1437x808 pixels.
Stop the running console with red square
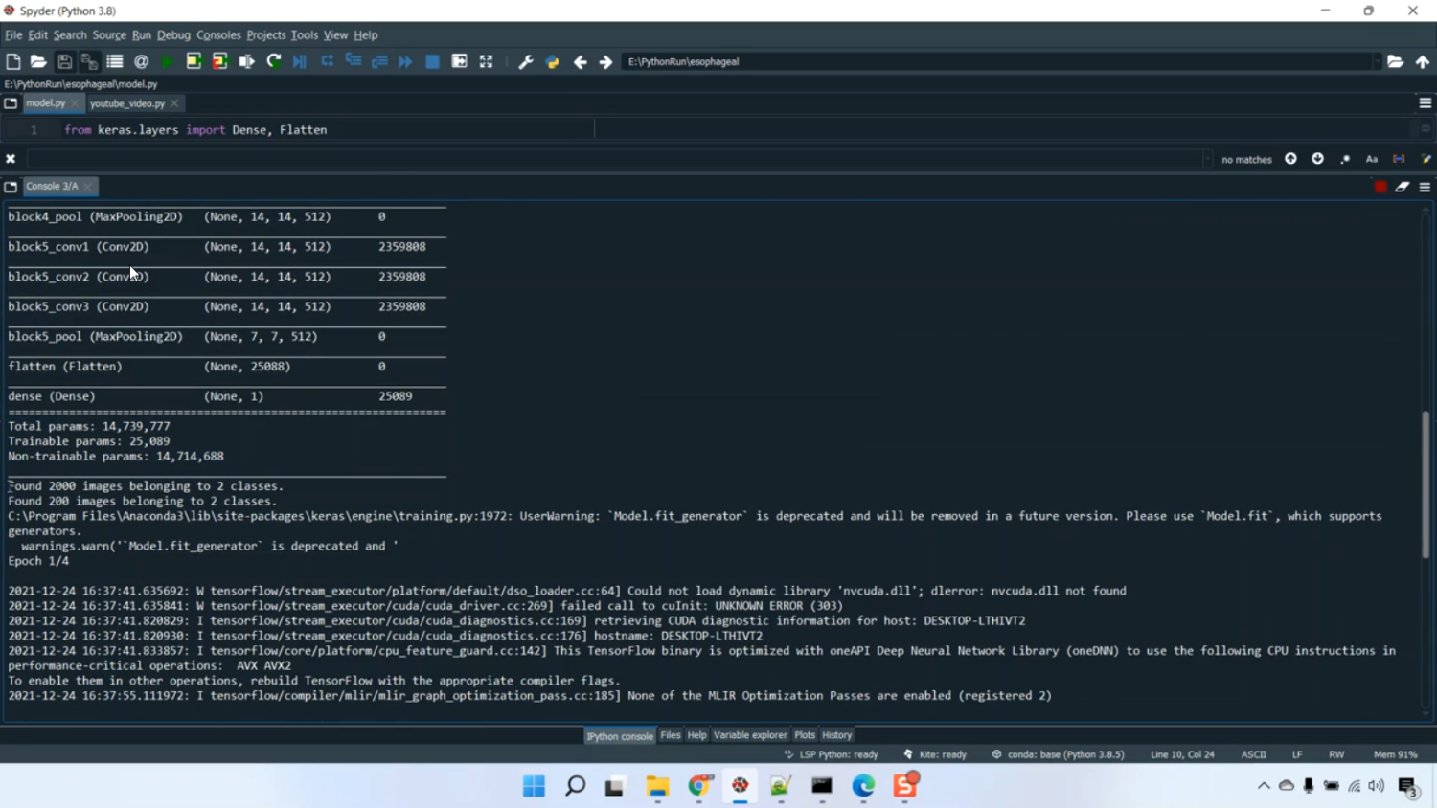(x=1380, y=187)
